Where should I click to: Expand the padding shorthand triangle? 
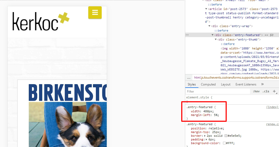(207, 140)
